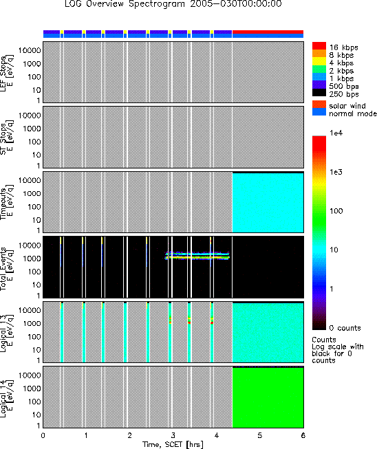Click the x-axis tick label 5

260,435
